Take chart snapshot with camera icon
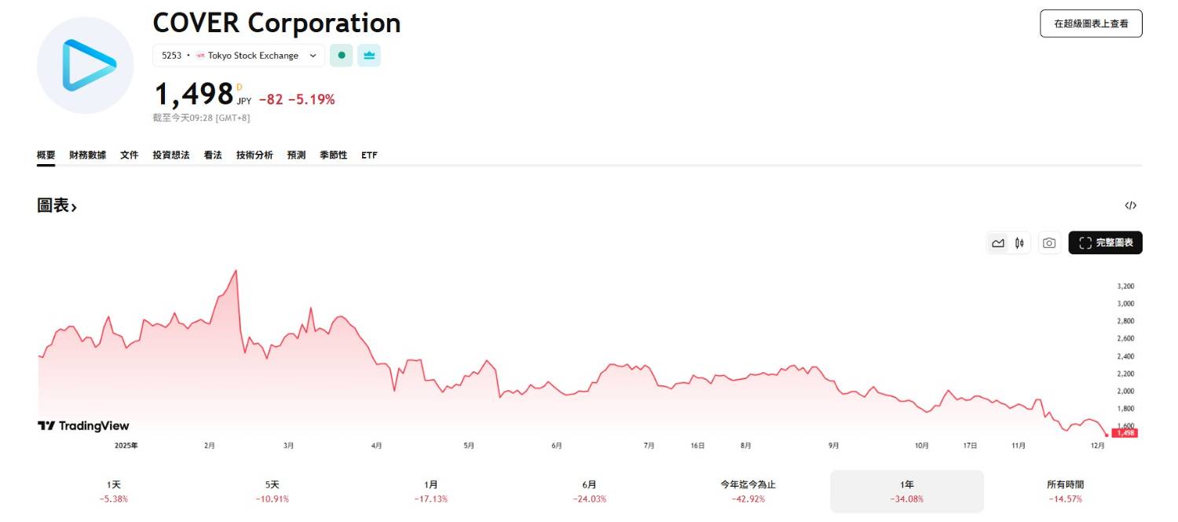Image resolution: width=1178 pixels, height=522 pixels. 1048,243
